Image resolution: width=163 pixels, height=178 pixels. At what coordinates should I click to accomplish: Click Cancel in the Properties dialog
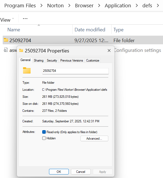point(81,172)
